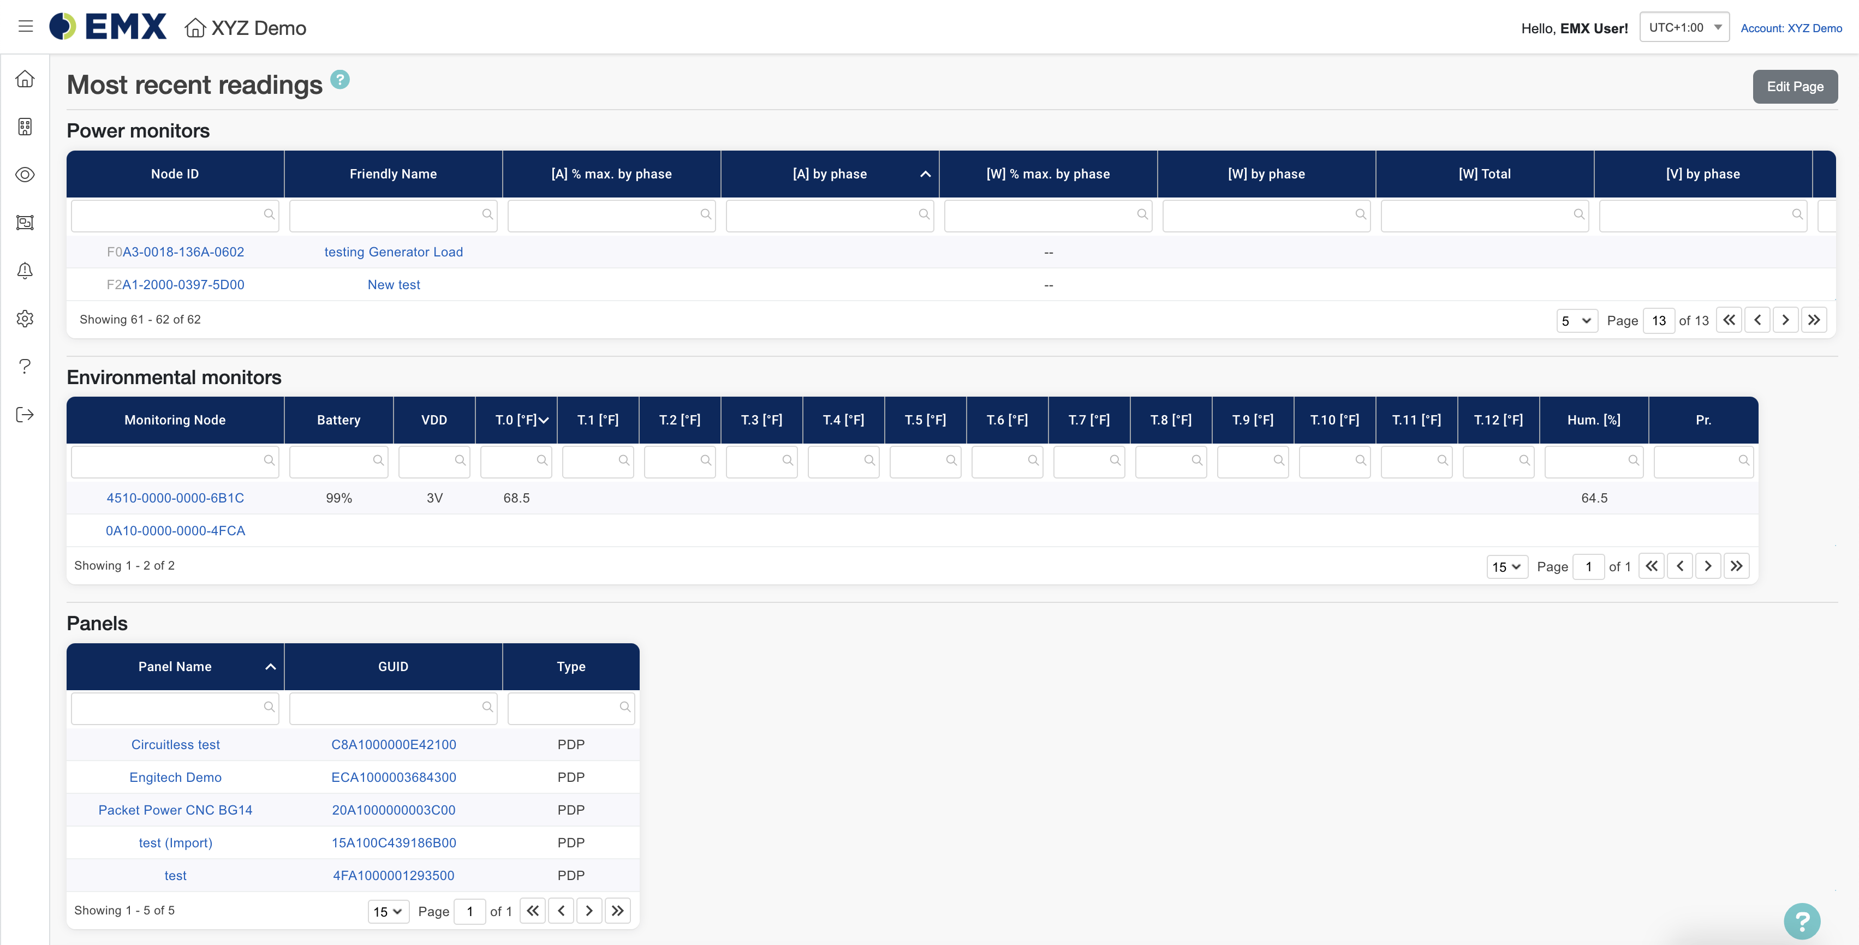Click the eye/monitor icon in sidebar

(x=27, y=175)
